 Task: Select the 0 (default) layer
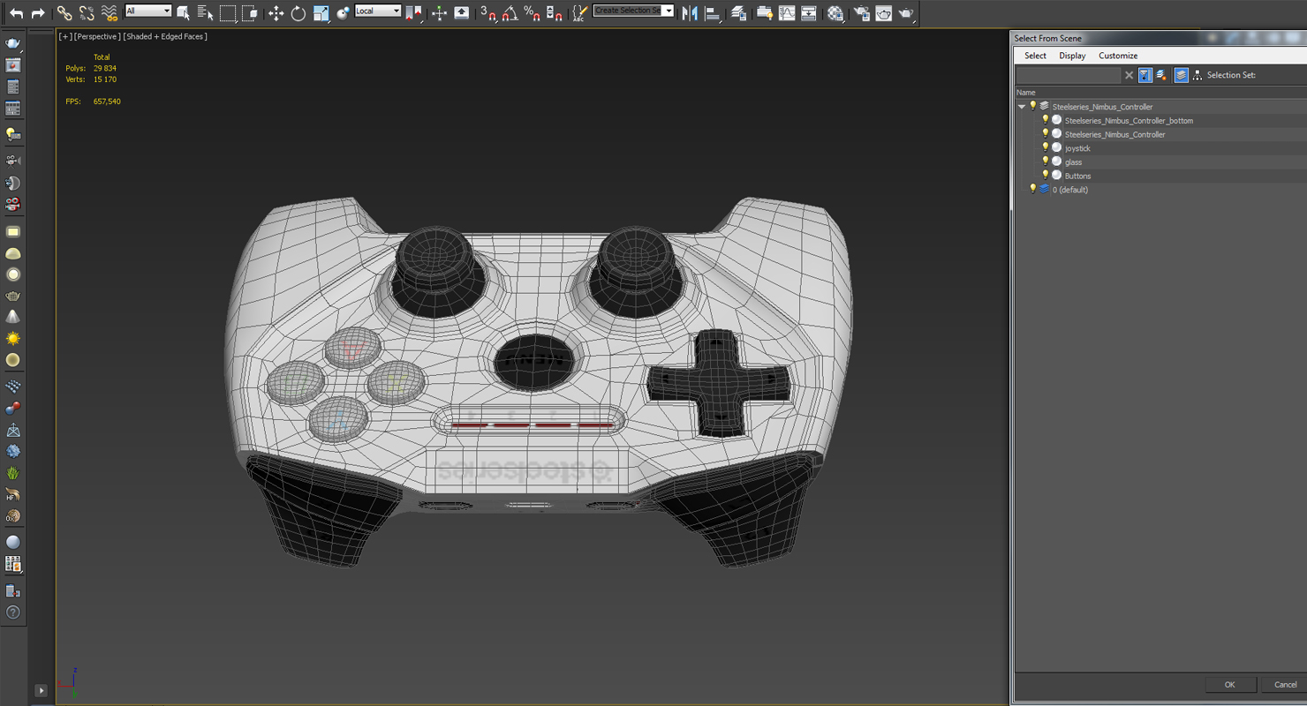(x=1069, y=190)
